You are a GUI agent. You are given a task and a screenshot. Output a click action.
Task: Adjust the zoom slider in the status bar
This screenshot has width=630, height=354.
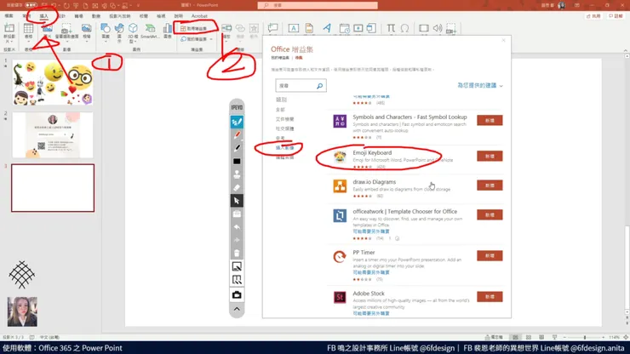(585, 337)
